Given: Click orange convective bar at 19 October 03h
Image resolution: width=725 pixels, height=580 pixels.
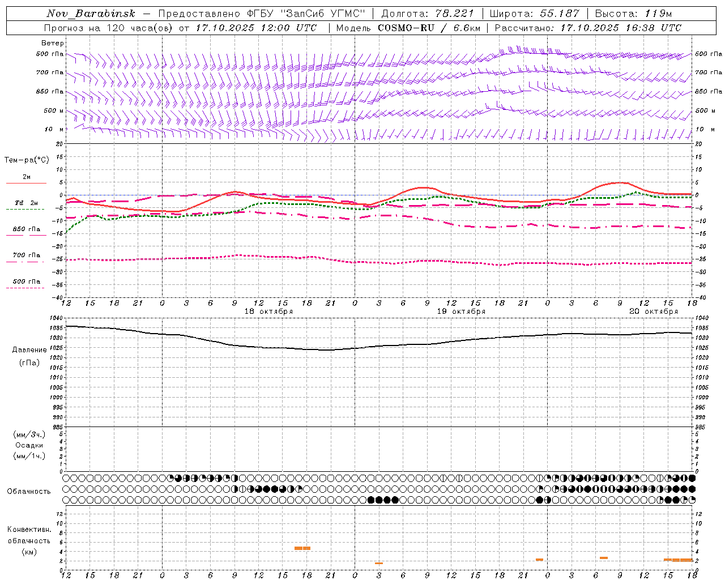Looking at the screenshot, I should [x=379, y=563].
